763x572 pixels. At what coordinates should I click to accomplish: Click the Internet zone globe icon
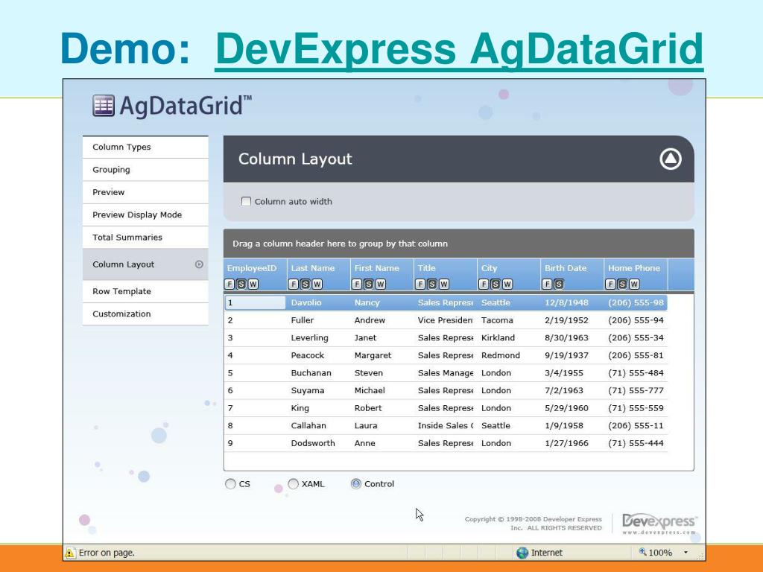tap(522, 553)
